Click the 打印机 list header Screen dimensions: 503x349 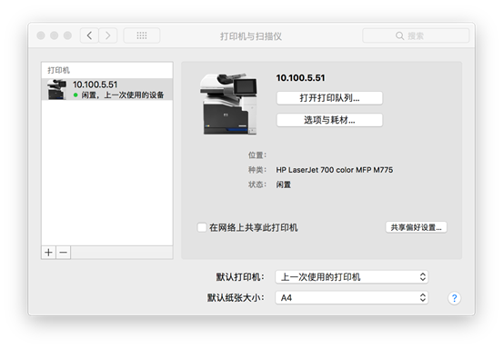click(x=59, y=70)
